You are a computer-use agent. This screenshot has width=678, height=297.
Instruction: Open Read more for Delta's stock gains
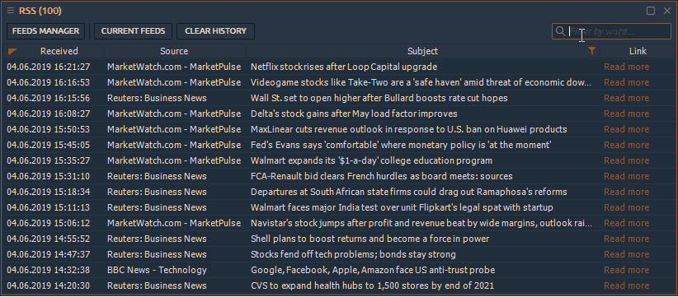point(627,114)
